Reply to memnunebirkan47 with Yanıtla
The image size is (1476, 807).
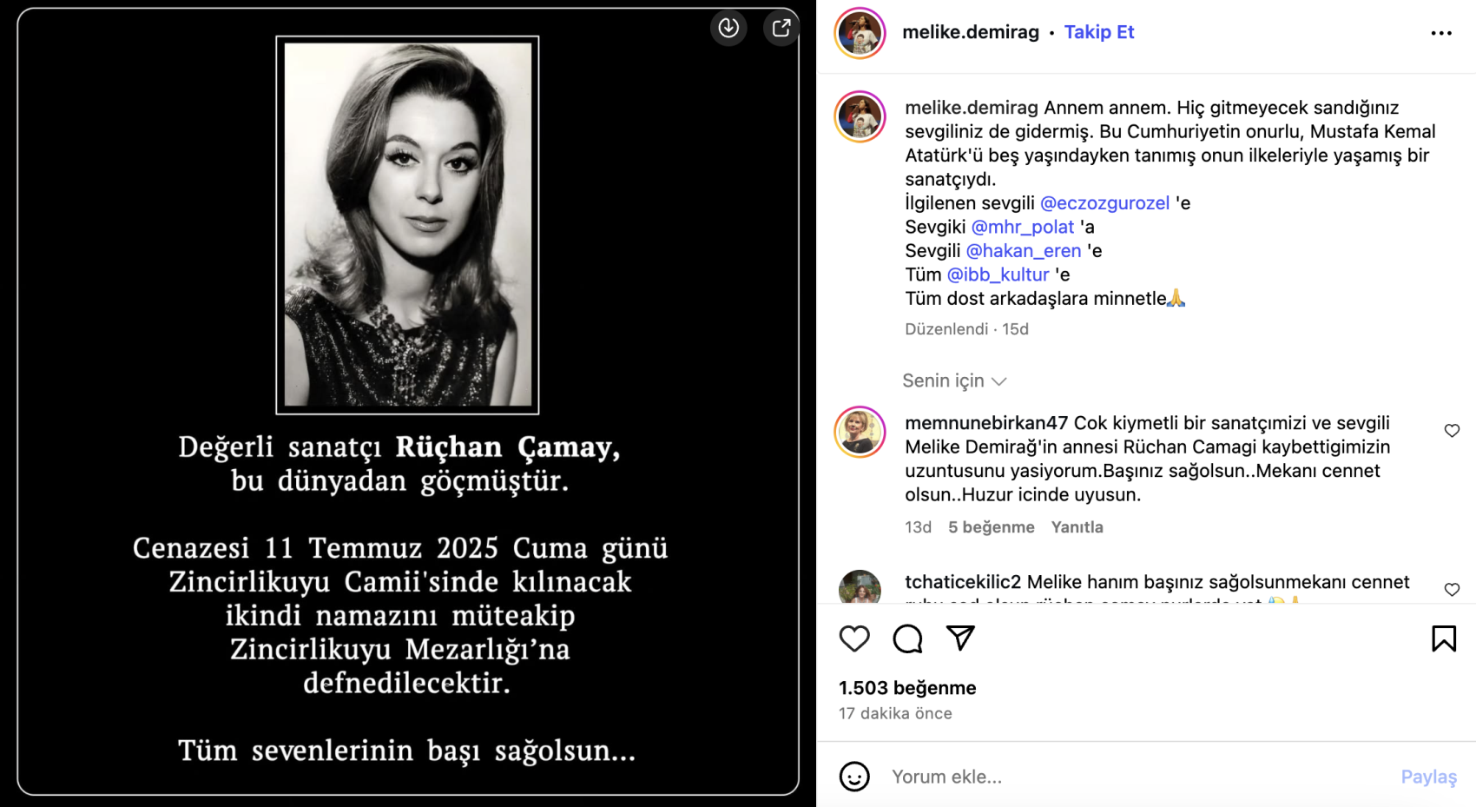pos(1077,527)
